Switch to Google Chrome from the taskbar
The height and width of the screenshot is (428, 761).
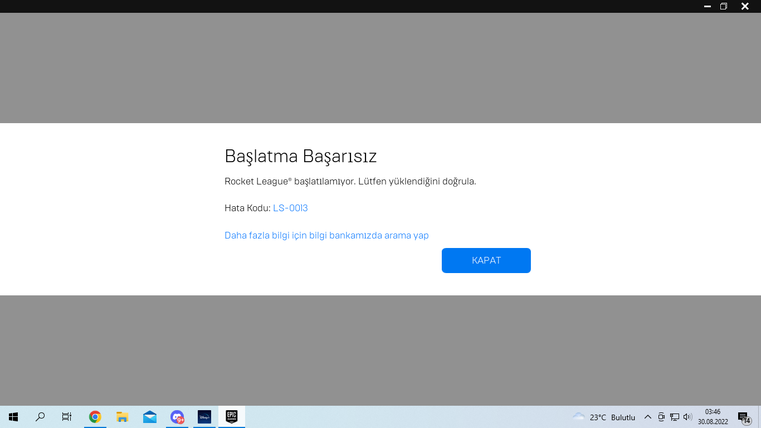pos(95,417)
